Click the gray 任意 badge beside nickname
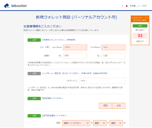The width and height of the screenshot is (152, 128). click(x=34, y=73)
